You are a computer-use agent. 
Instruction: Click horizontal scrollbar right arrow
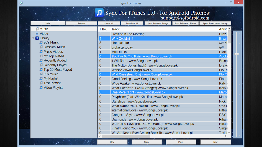tap(226, 136)
